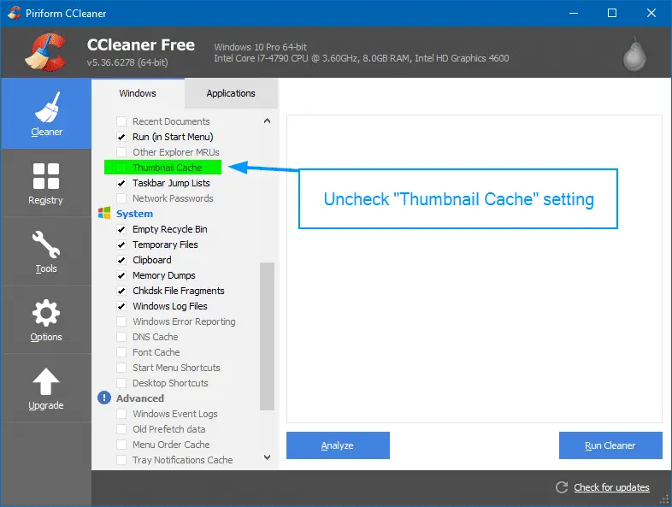
Task: Click the pear icon in header
Action: [x=634, y=55]
